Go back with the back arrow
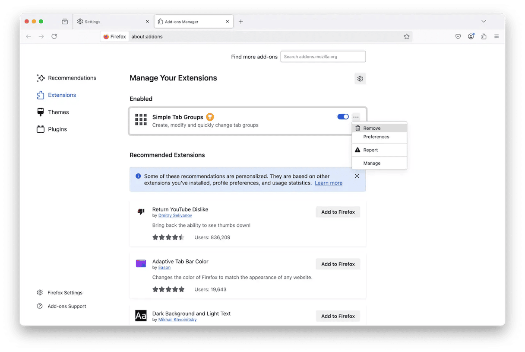The image size is (525, 352). coord(28,37)
